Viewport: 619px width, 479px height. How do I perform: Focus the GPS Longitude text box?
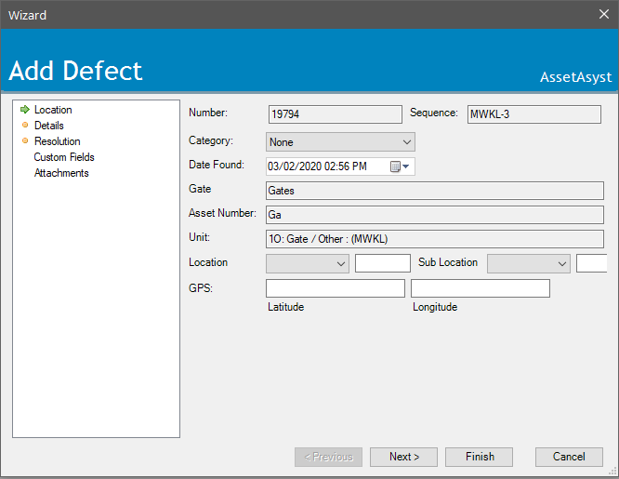pos(480,288)
